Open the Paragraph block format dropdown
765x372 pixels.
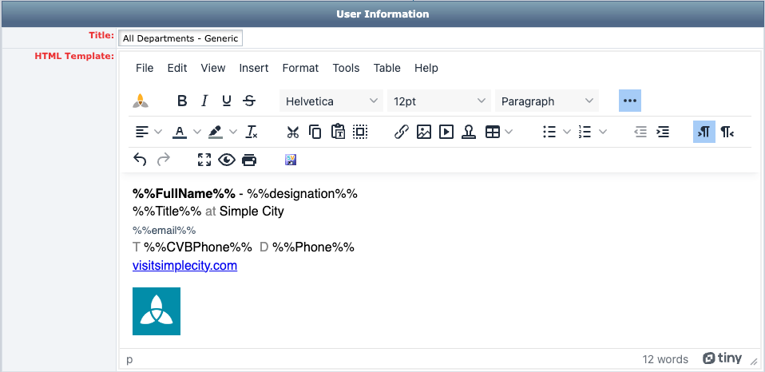[547, 101]
